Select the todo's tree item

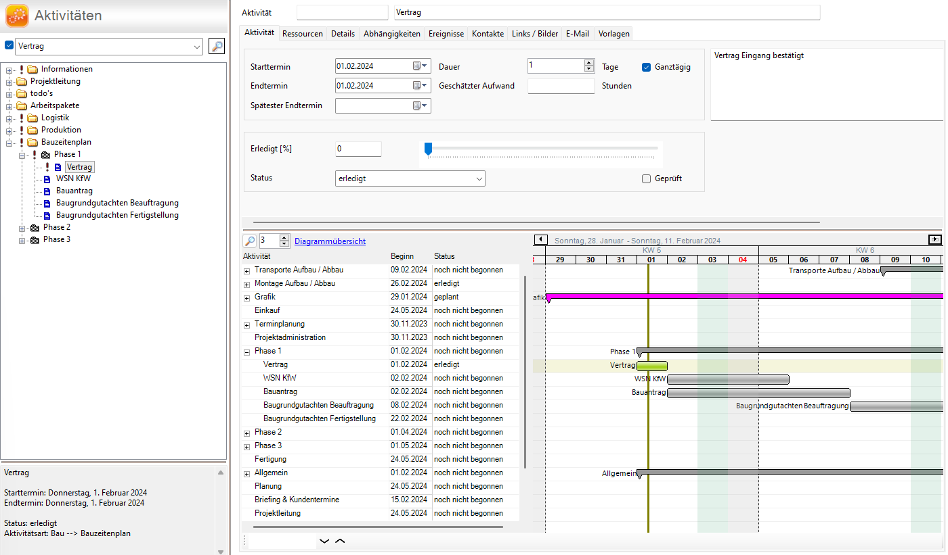coord(41,93)
